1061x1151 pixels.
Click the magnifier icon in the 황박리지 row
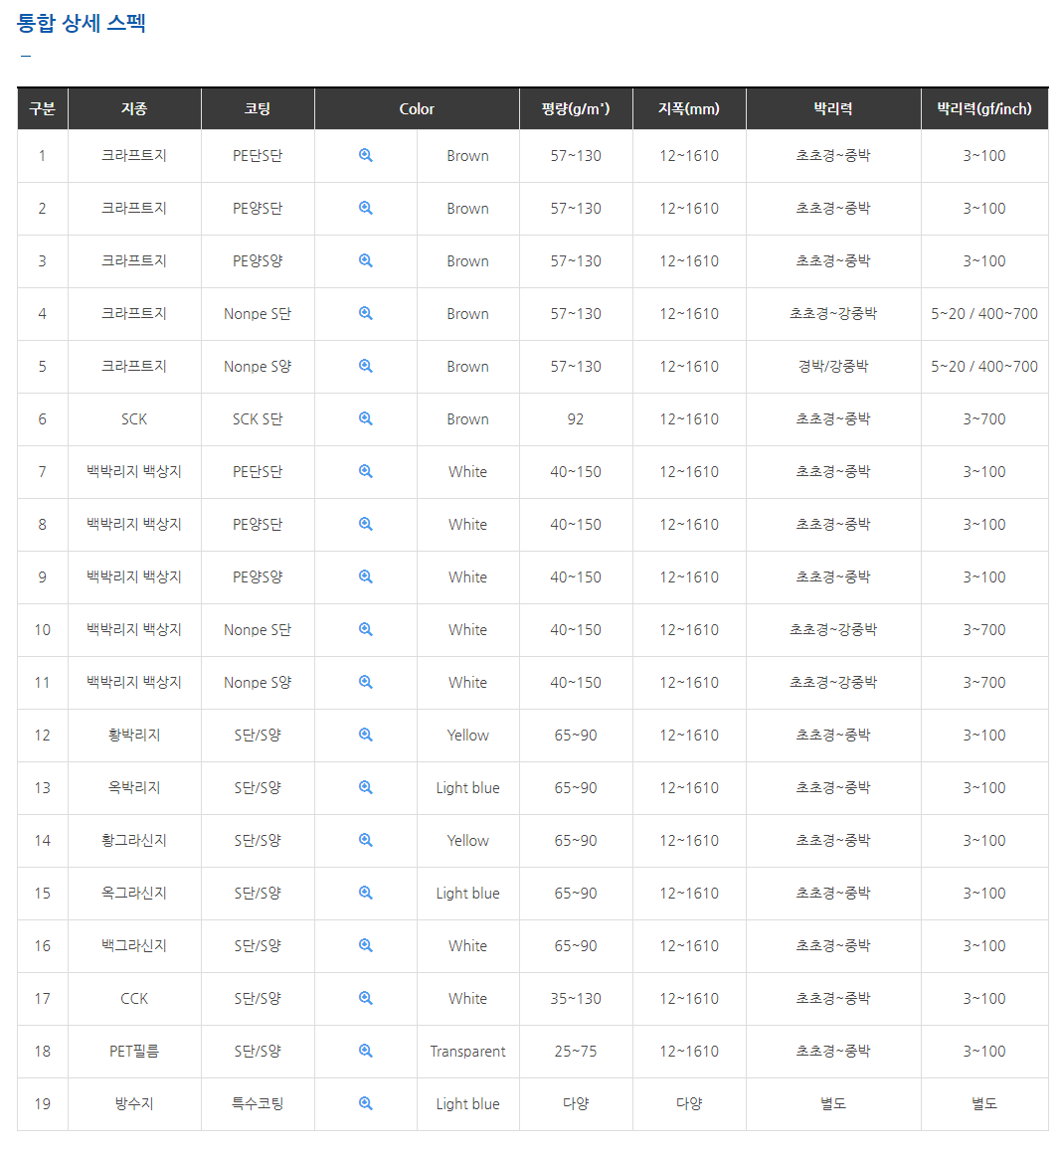pos(366,735)
